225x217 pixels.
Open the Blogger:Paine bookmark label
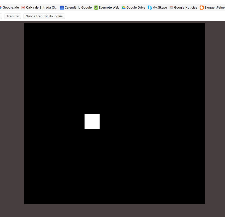point(214,8)
